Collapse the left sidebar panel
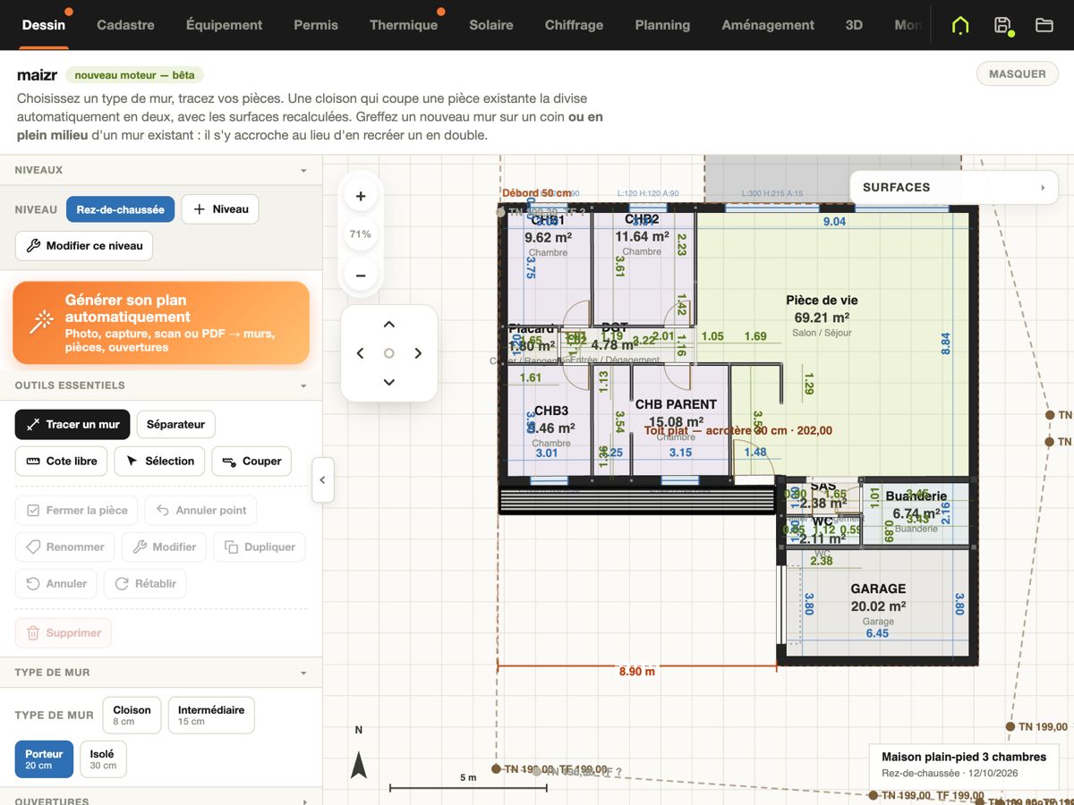The image size is (1074, 805). click(322, 480)
